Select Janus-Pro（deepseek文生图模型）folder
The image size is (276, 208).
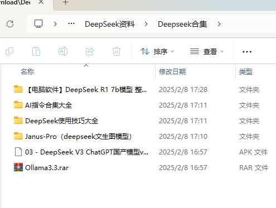pyautogui.click(x=79, y=137)
